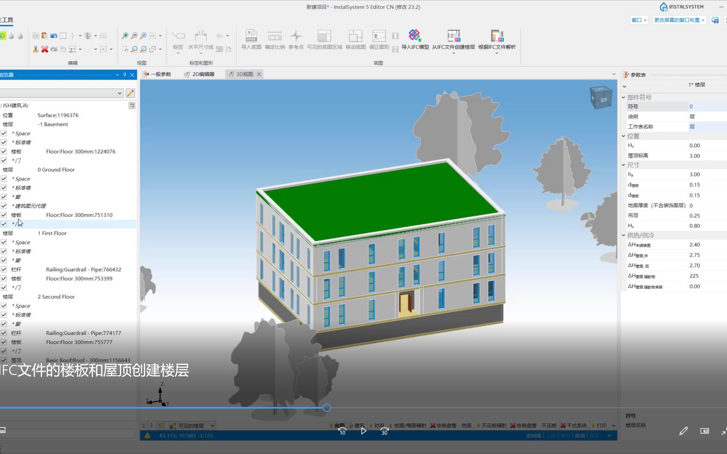Skip forward 30 seconds button
727x454 pixels.
point(385,431)
